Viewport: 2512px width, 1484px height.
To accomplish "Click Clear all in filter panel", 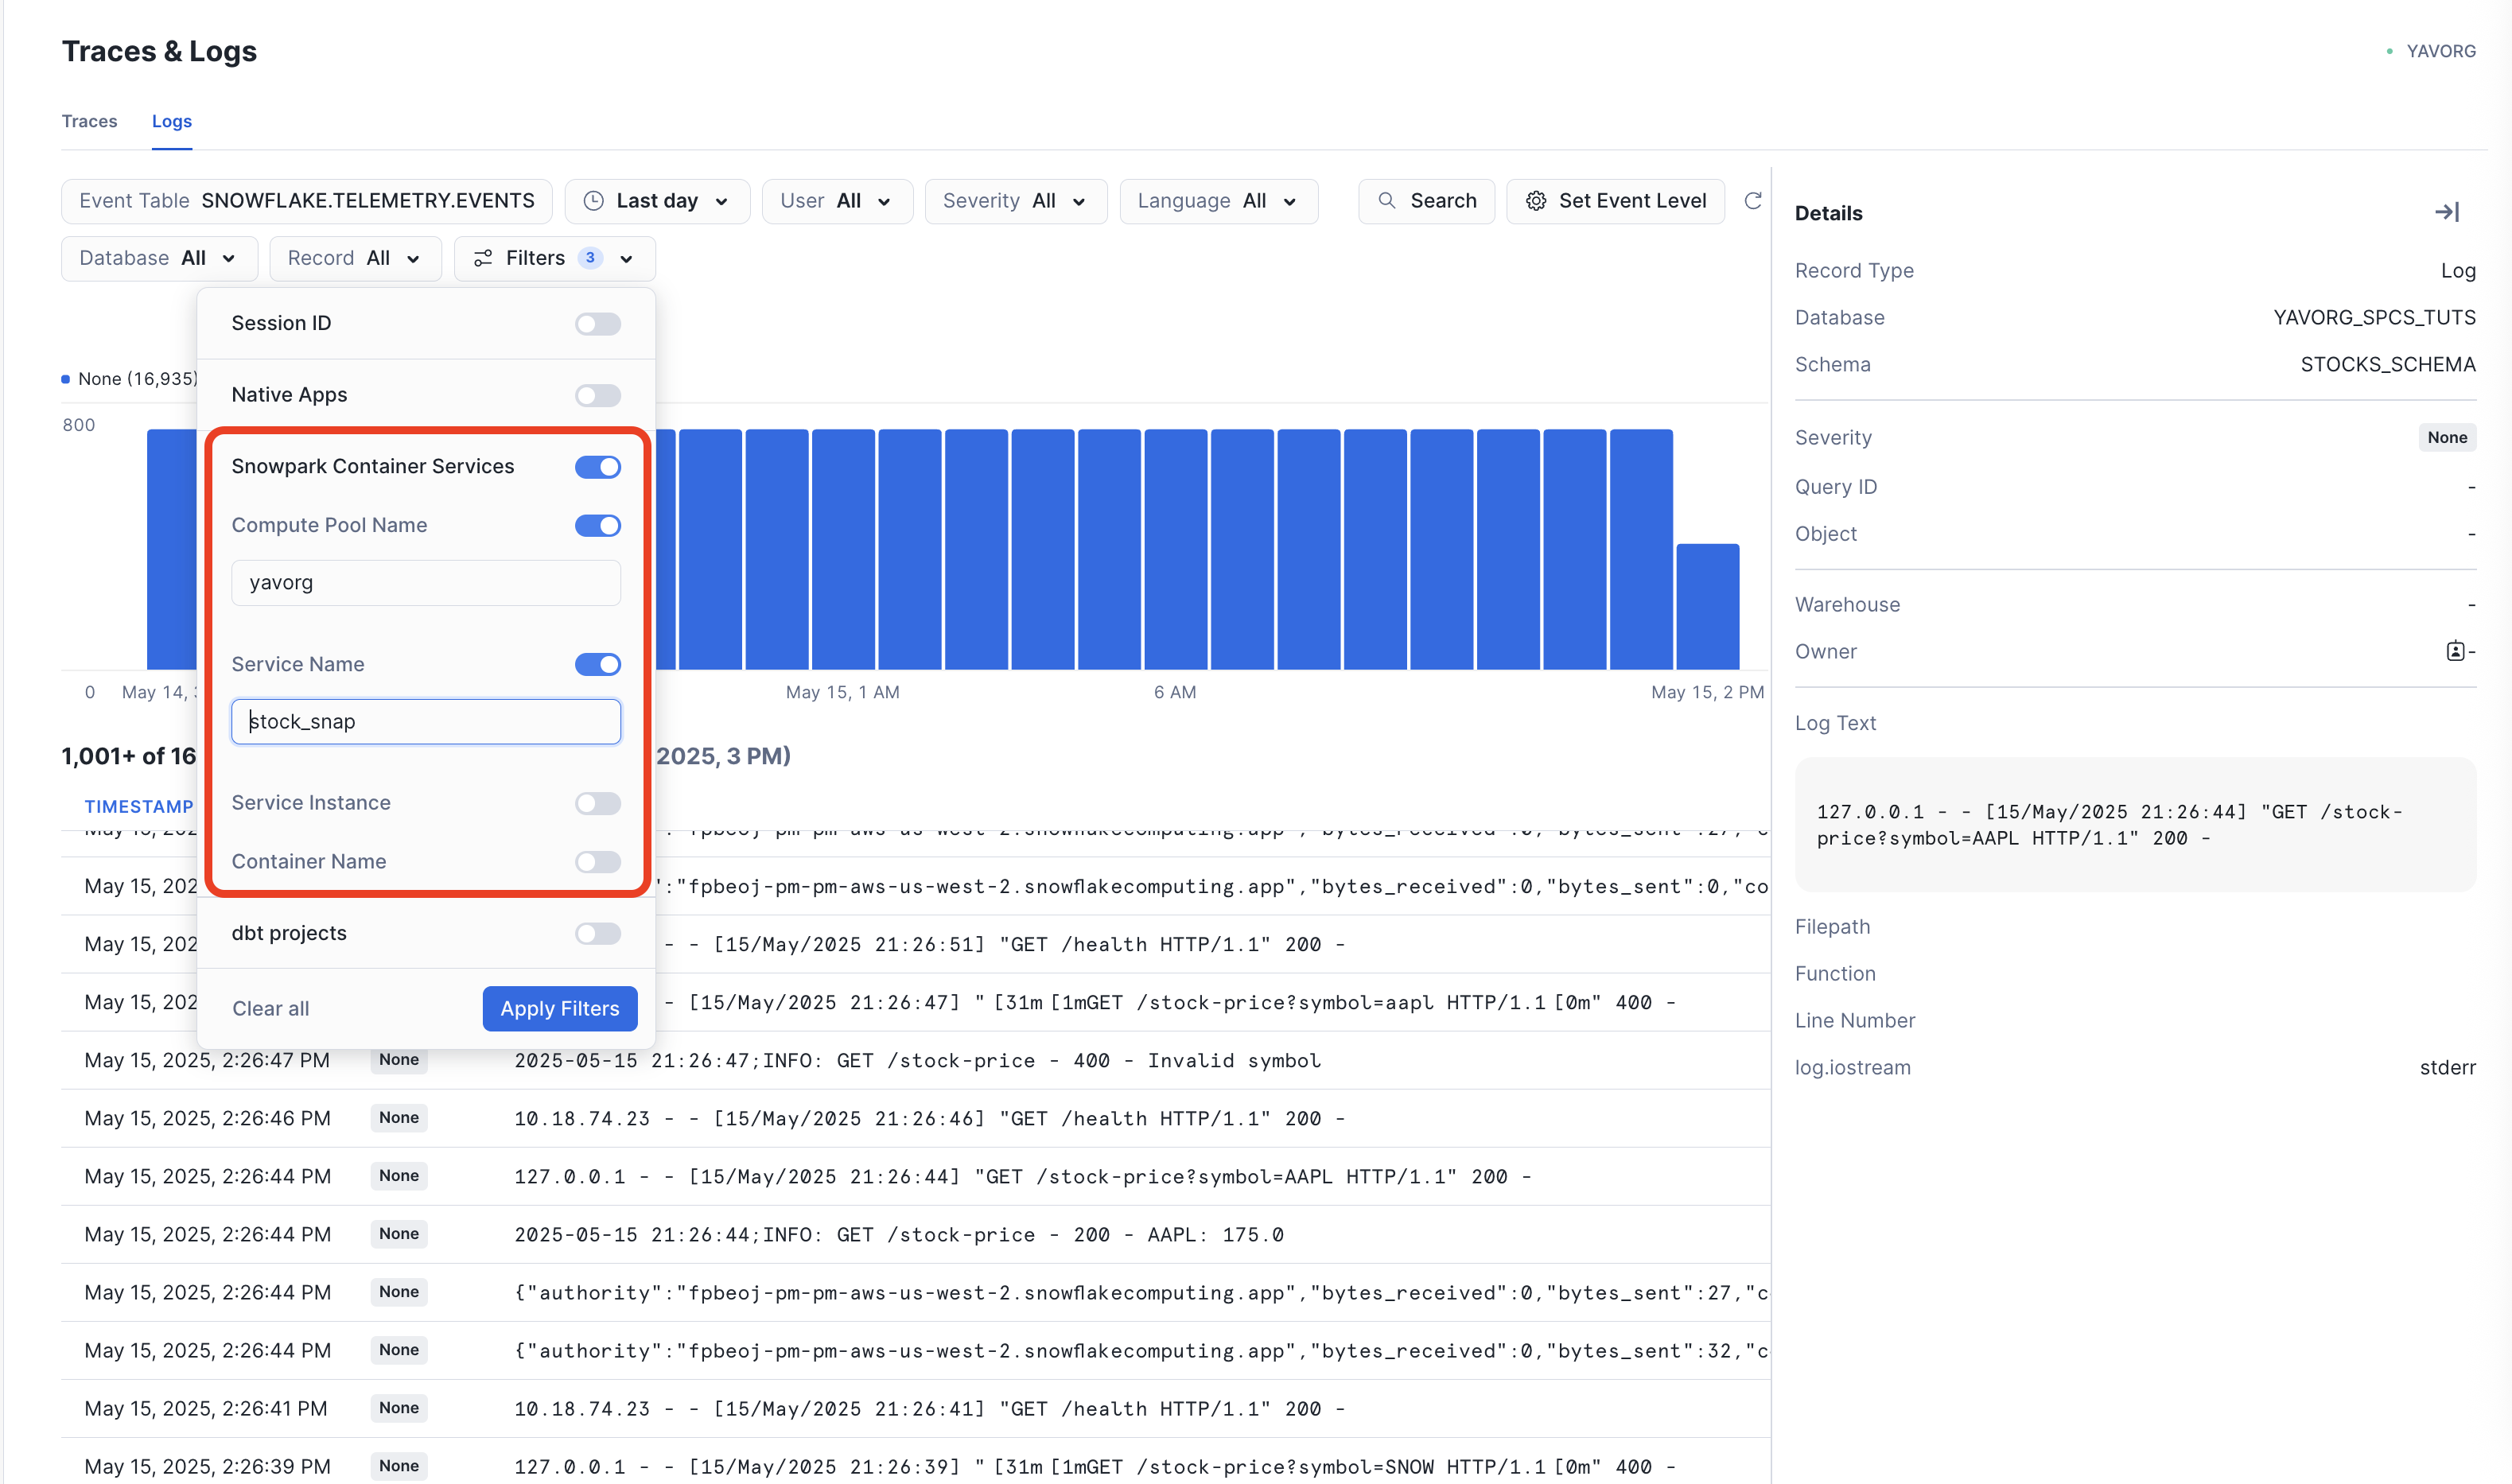I will 271,1009.
